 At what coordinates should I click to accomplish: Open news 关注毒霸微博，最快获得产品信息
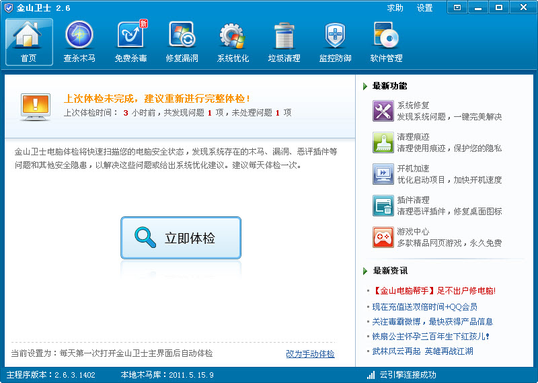click(432, 321)
